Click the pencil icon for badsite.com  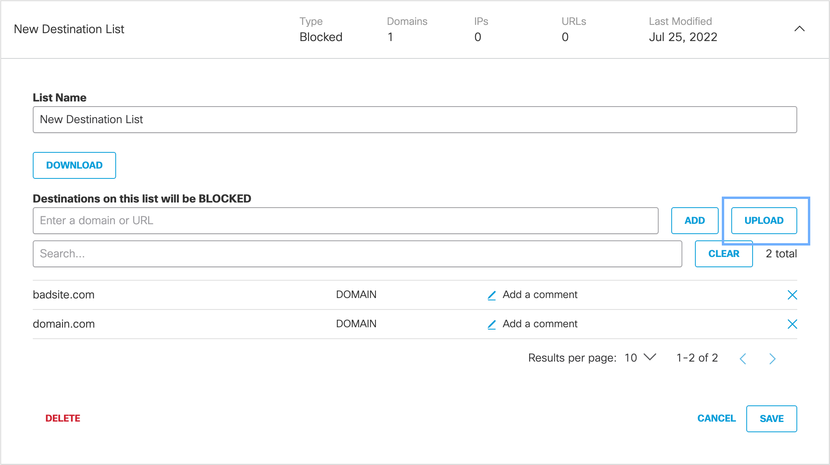tap(492, 295)
